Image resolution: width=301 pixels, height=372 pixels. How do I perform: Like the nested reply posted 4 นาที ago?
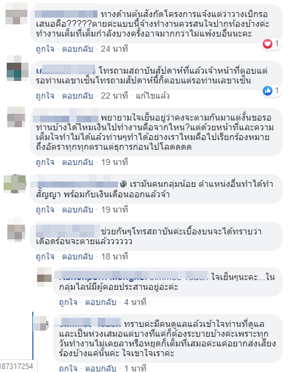coord(68,302)
